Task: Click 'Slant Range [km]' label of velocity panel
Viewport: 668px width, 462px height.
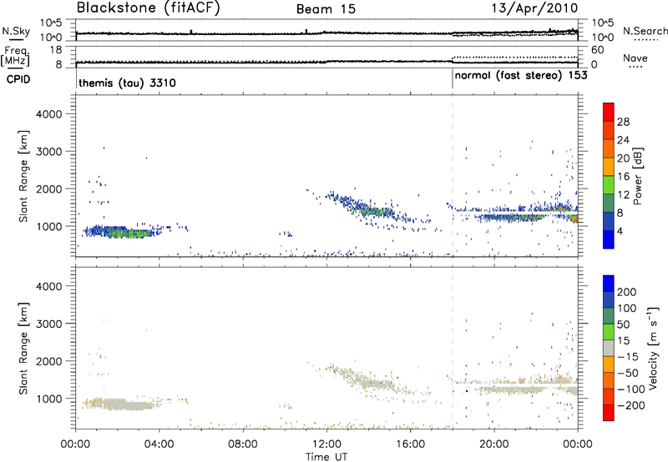Action: pyautogui.click(x=23, y=349)
